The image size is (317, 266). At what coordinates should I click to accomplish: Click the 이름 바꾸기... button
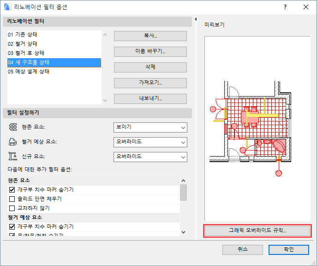(x=150, y=52)
